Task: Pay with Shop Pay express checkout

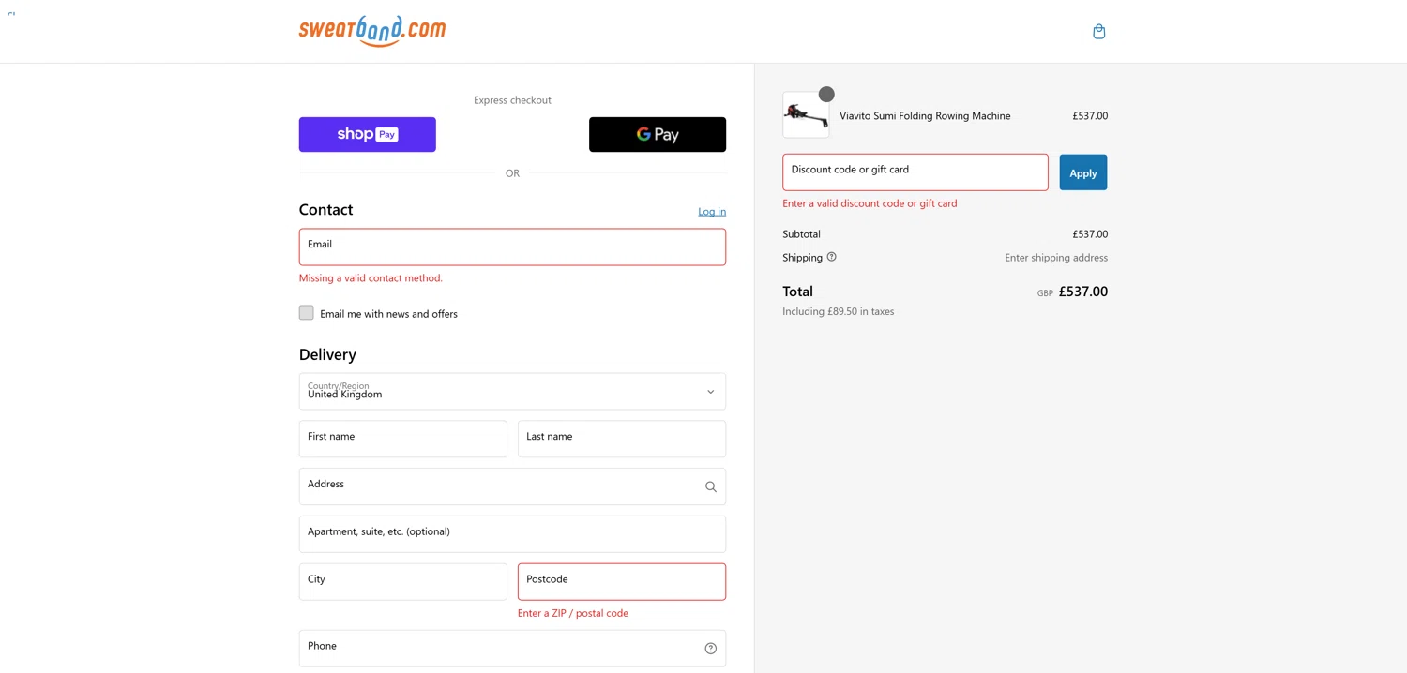Action: coord(367,134)
